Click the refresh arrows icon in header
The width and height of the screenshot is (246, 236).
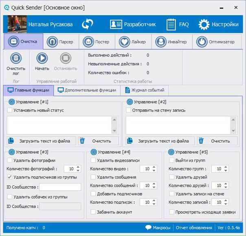click(87, 24)
